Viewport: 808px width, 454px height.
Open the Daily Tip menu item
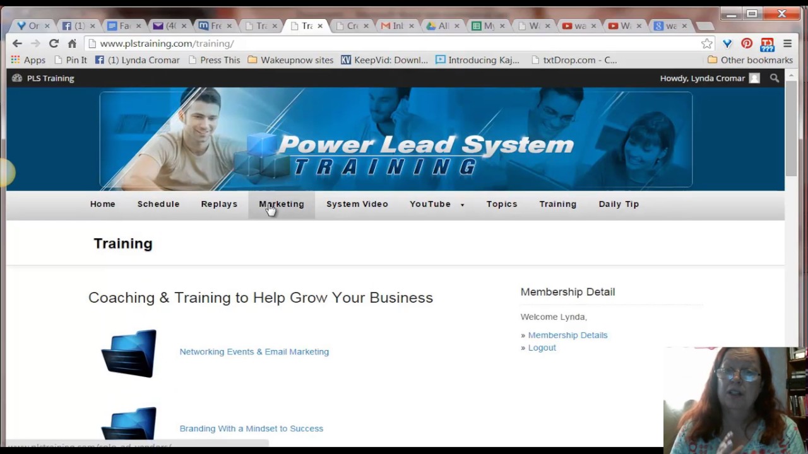click(619, 204)
